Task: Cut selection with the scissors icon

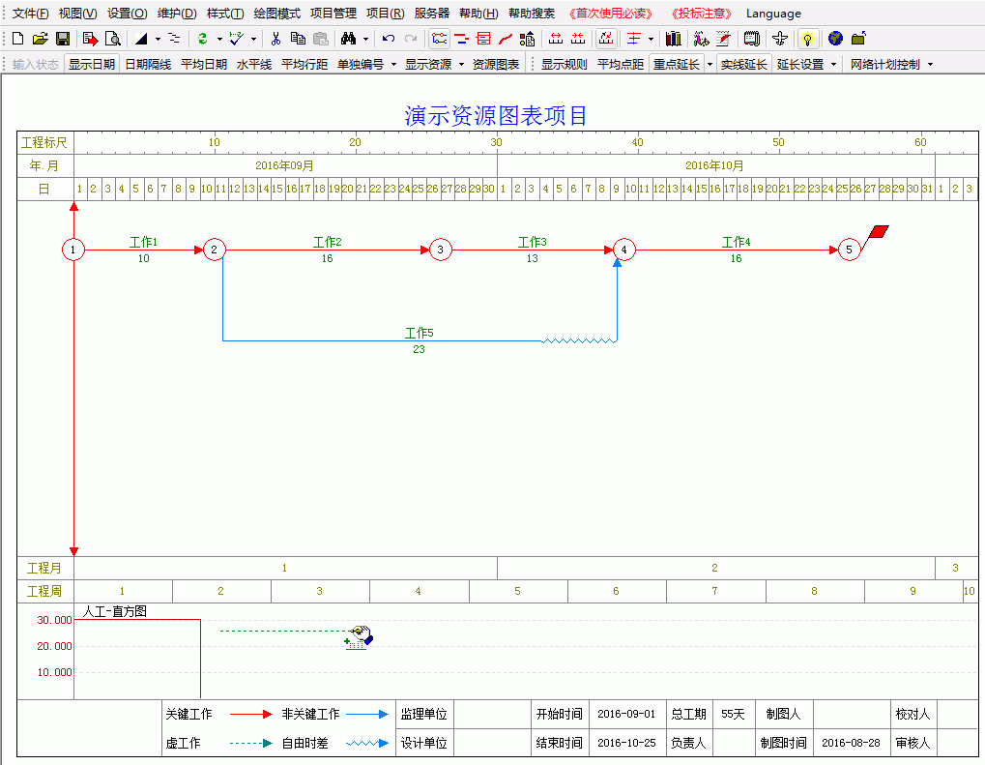Action: point(275,39)
